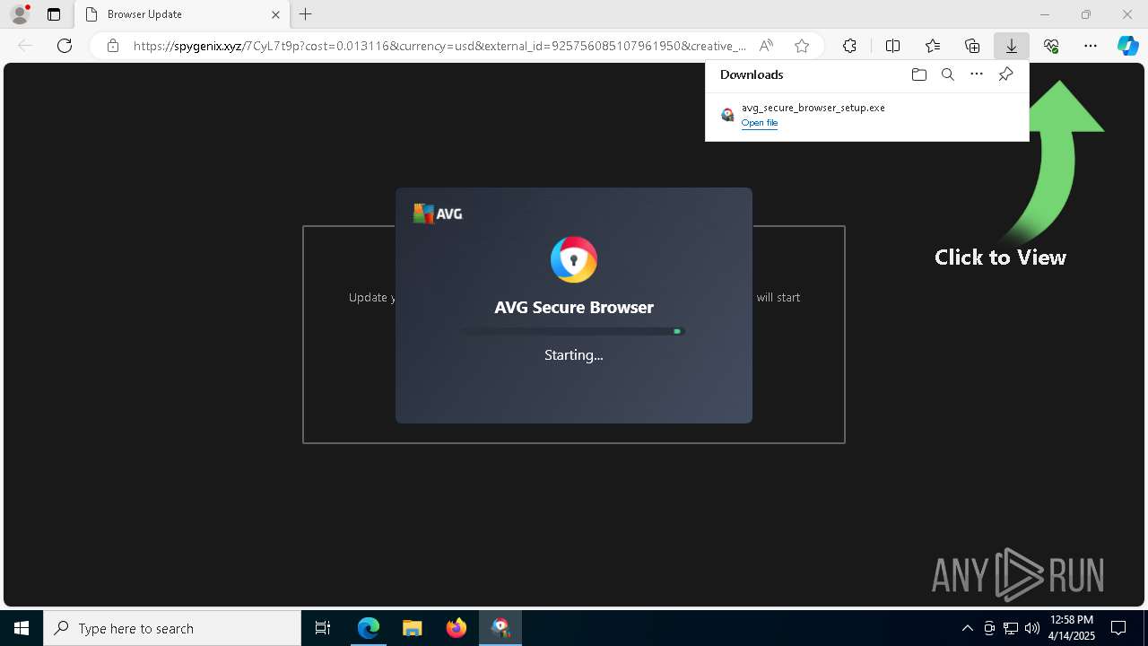Search downloads with magnifier icon
Viewport: 1148px width, 646px height.
pyautogui.click(x=947, y=74)
